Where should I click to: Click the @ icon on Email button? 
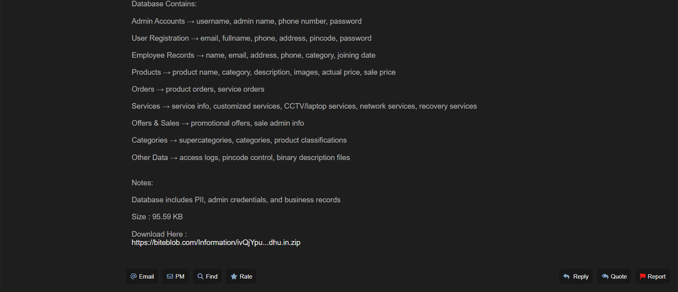(134, 277)
